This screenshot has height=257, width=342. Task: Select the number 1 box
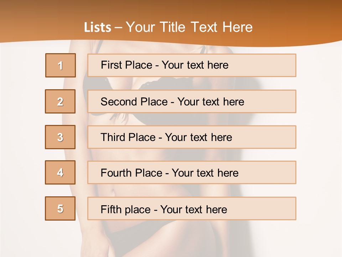click(x=61, y=65)
